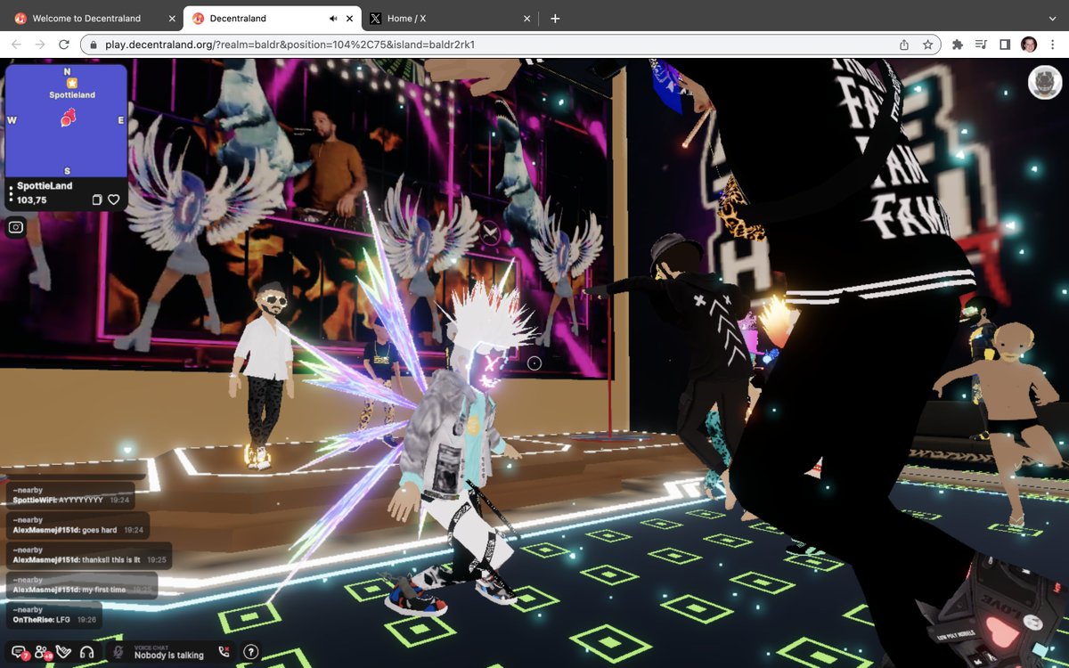Leave voice chat with red phone icon
The image size is (1069, 668).
tap(223, 652)
